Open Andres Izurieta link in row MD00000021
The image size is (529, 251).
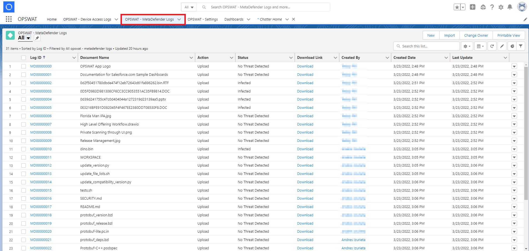coord(353,240)
